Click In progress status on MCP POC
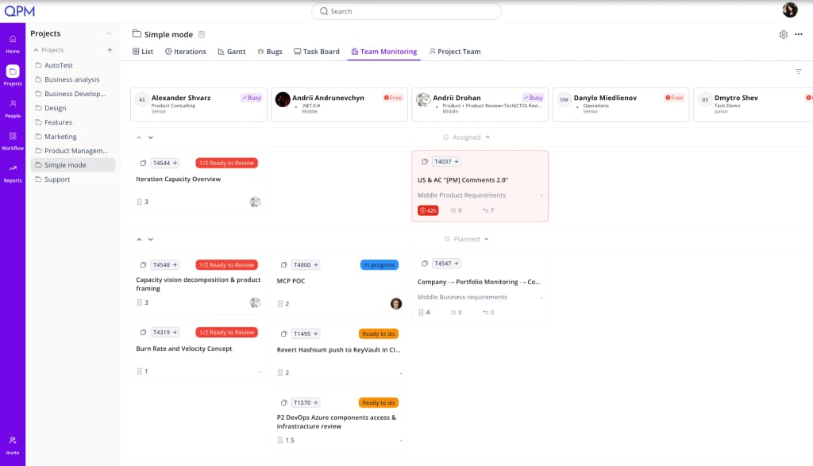 [379, 265]
